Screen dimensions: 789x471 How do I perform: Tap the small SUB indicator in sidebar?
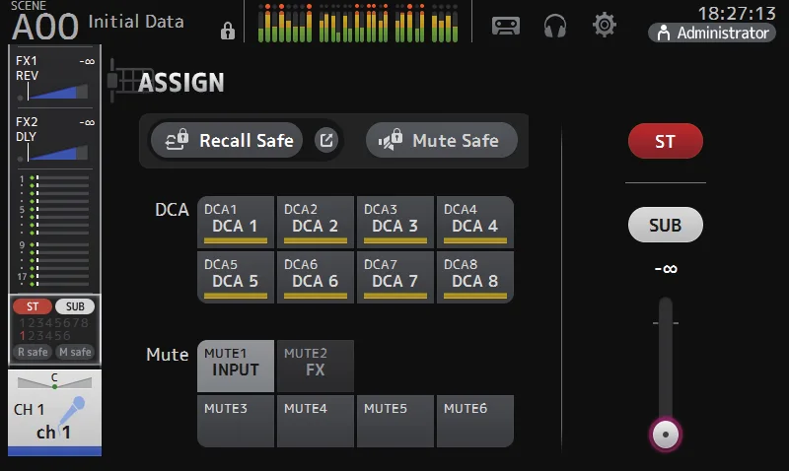pos(75,306)
